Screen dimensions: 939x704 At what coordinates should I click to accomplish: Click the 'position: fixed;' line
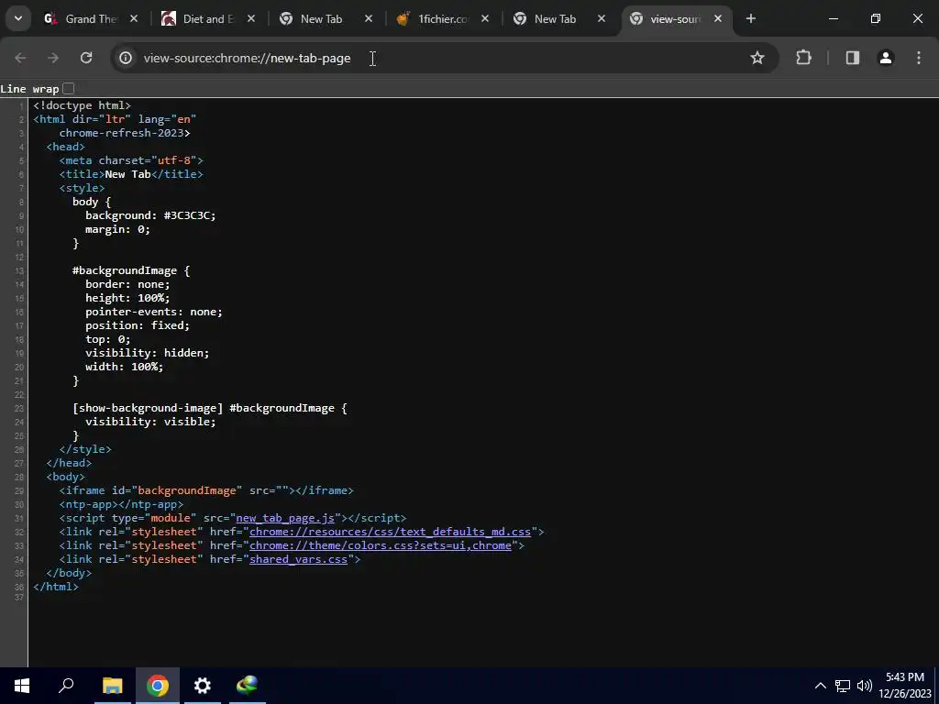138,325
